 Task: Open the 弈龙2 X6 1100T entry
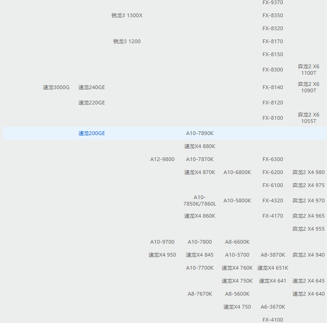click(308, 70)
